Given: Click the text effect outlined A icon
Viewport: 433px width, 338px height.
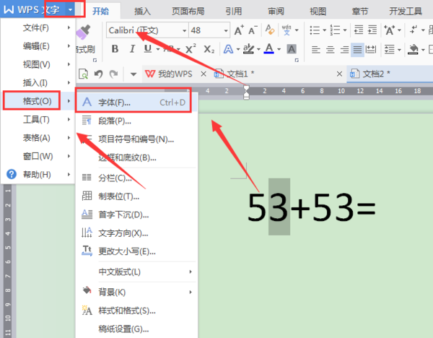Looking at the screenshot, I should (228, 49).
